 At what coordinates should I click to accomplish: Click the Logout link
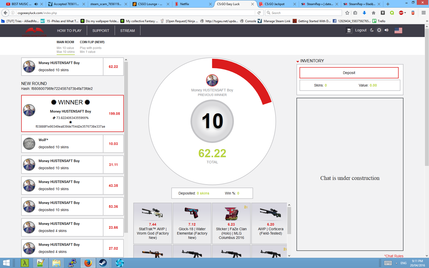[x=361, y=30]
